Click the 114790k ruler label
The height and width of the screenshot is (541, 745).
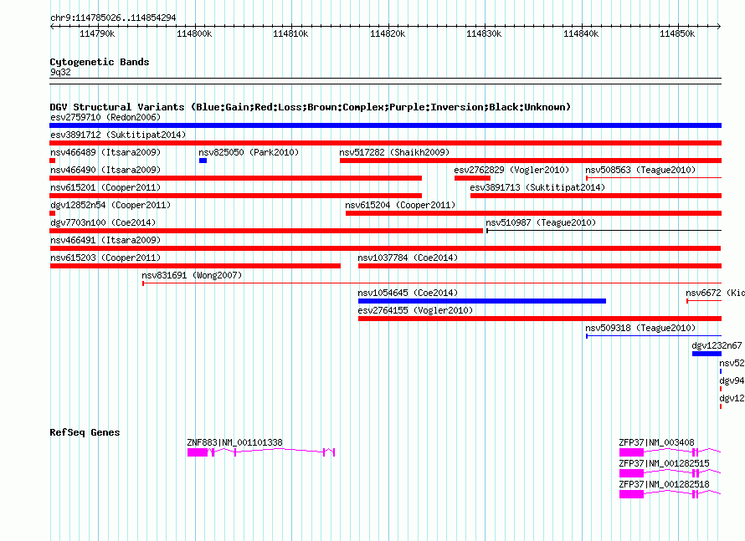[97, 33]
